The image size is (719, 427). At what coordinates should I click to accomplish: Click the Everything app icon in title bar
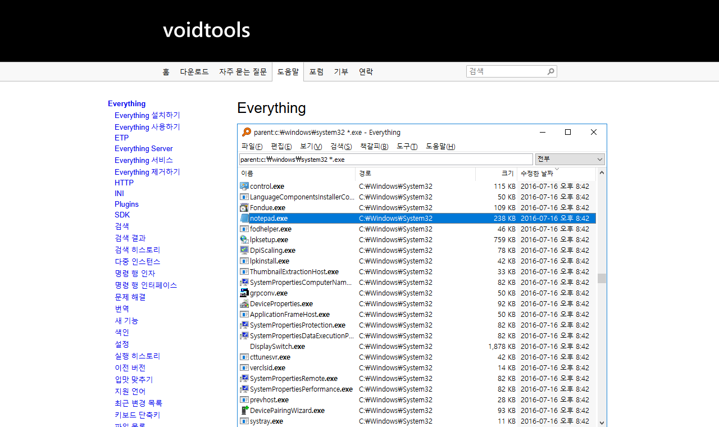(x=246, y=132)
